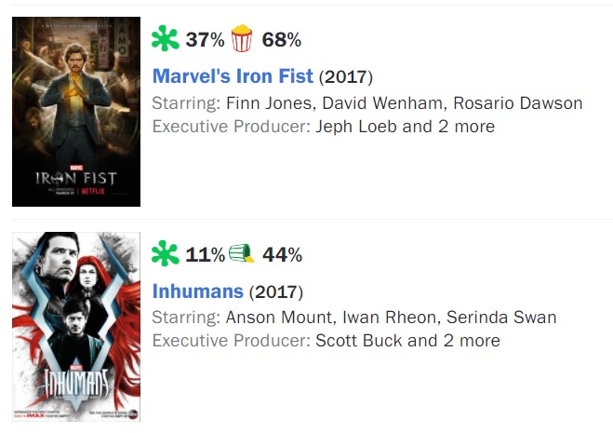Click executive producer Jeph Loeb
613x433 pixels.
[x=356, y=127]
